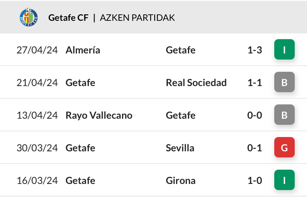Open the Getafe CF team name in header

pos(68,18)
